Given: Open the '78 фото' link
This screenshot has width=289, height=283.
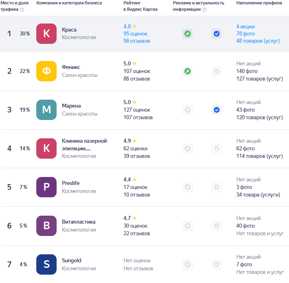Looking at the screenshot, I should pos(246,34).
